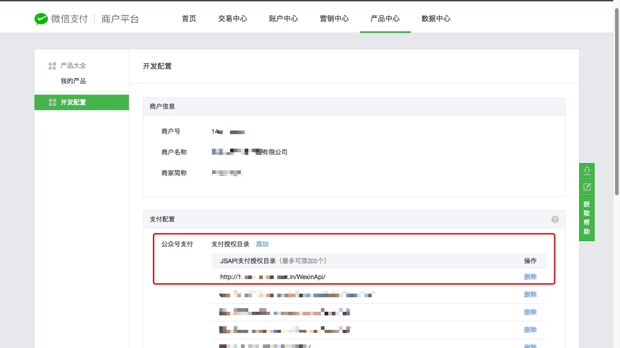The width and height of the screenshot is (620, 348).
Task: Click the 公众号支付 label
Action: pyautogui.click(x=177, y=244)
